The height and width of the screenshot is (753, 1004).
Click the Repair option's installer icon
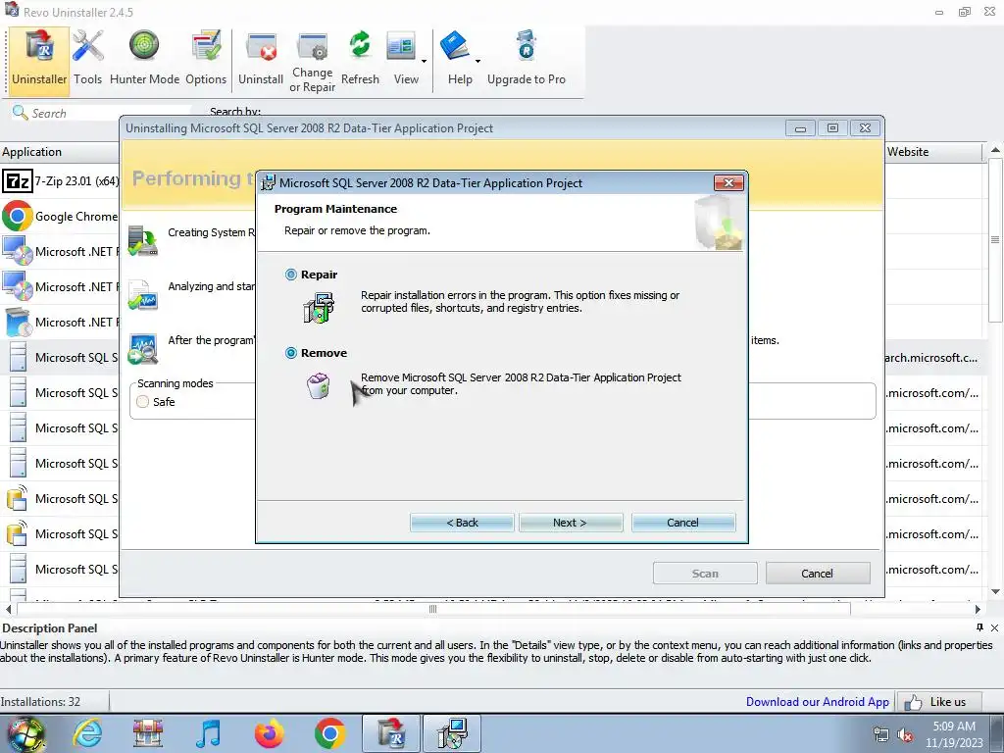(319, 307)
